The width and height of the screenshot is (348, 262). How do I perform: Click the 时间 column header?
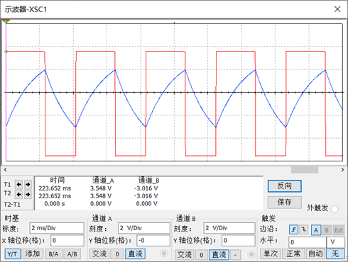pyautogui.click(x=57, y=180)
